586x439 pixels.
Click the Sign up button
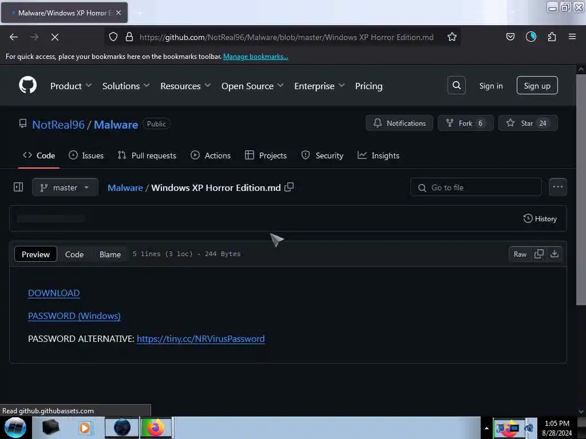coord(537,86)
